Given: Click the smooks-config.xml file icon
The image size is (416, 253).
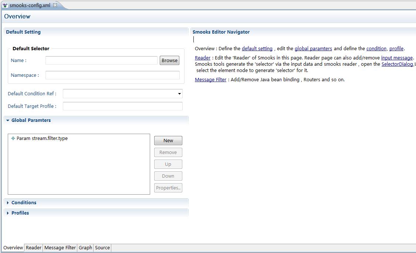Looking at the screenshot, I should point(5,5).
